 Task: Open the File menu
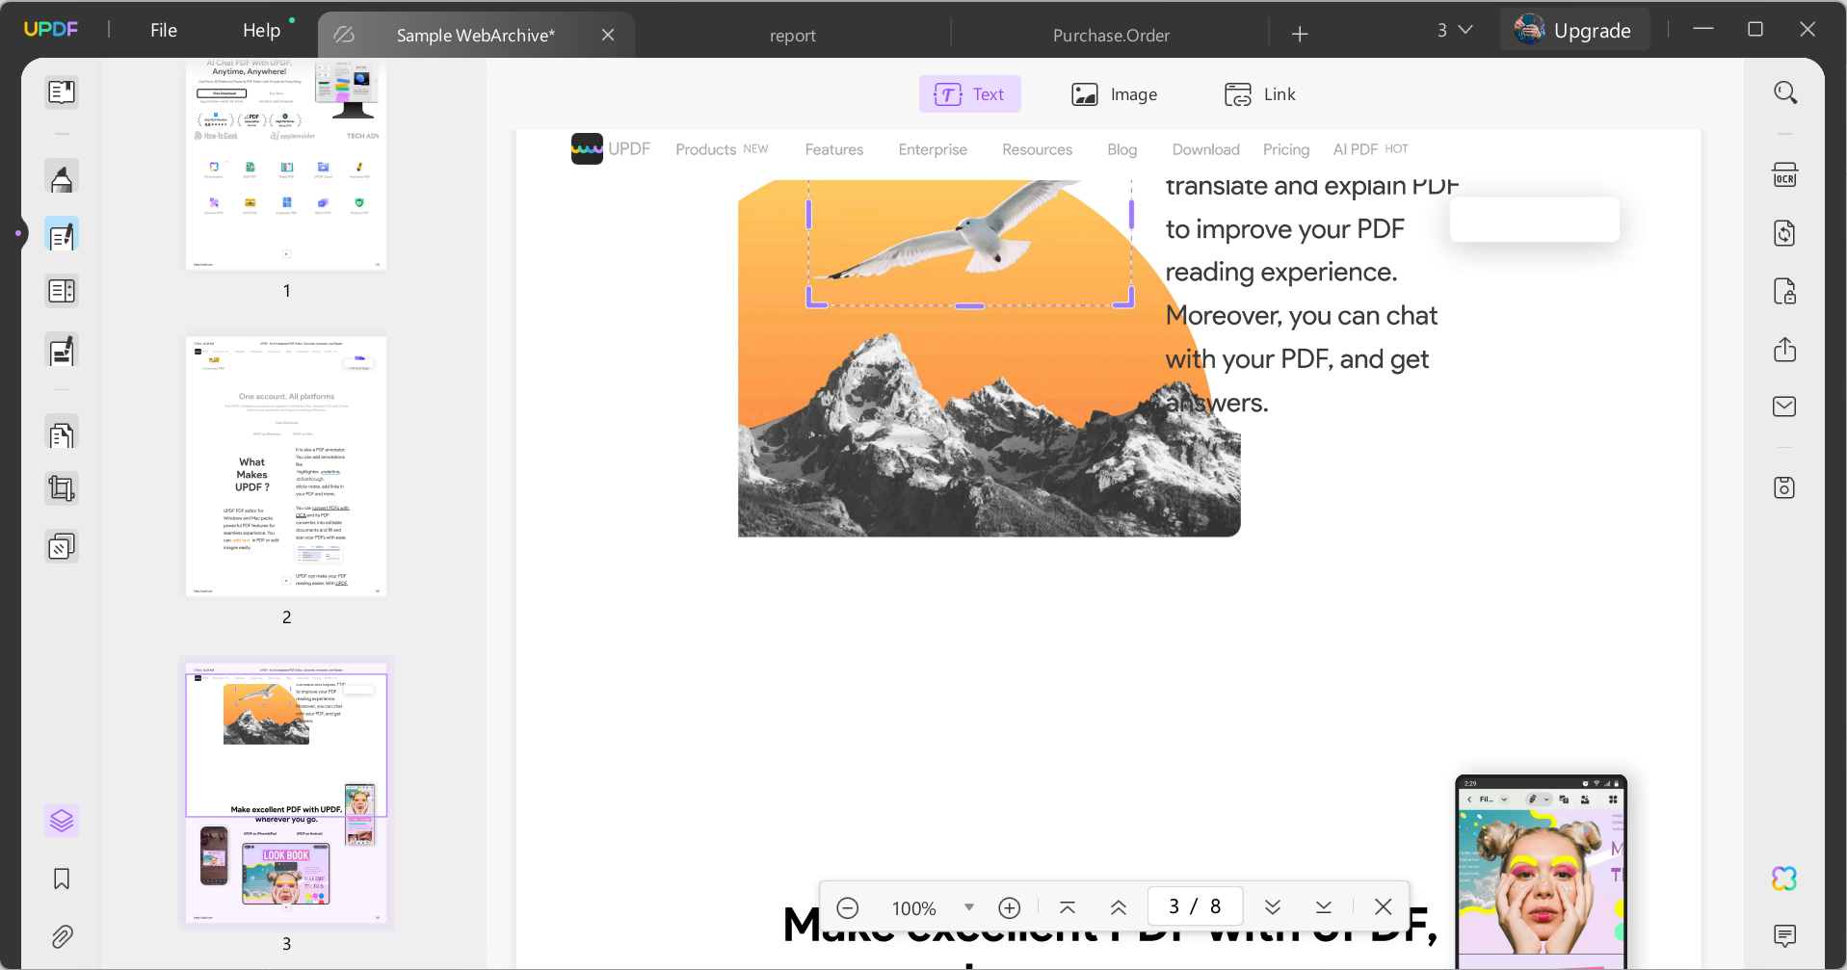coord(163,30)
